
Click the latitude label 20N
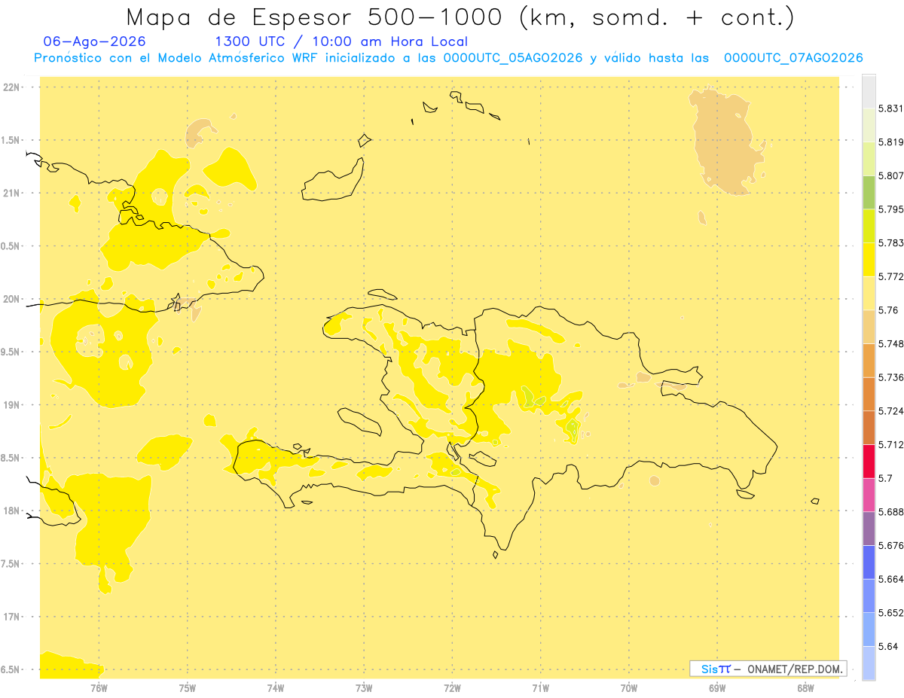[x=11, y=299]
